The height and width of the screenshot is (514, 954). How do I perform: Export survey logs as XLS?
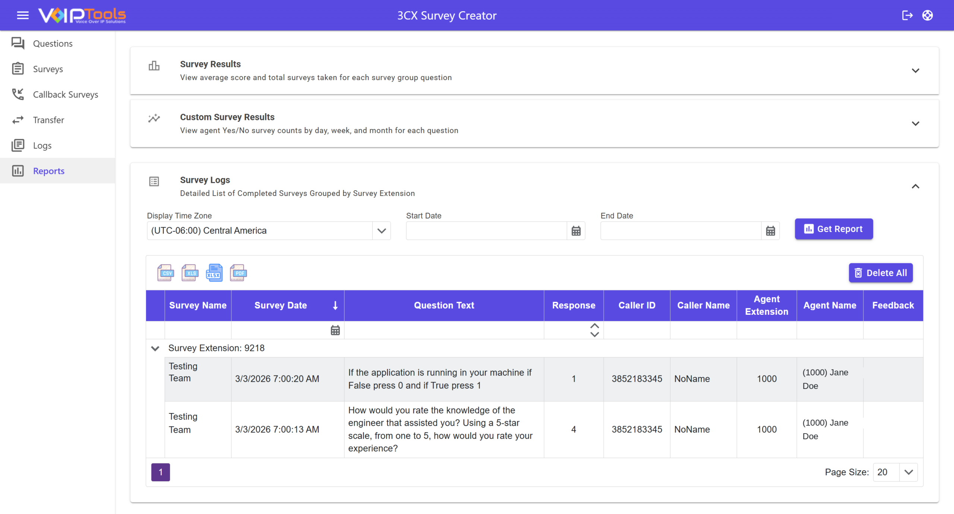pos(190,273)
